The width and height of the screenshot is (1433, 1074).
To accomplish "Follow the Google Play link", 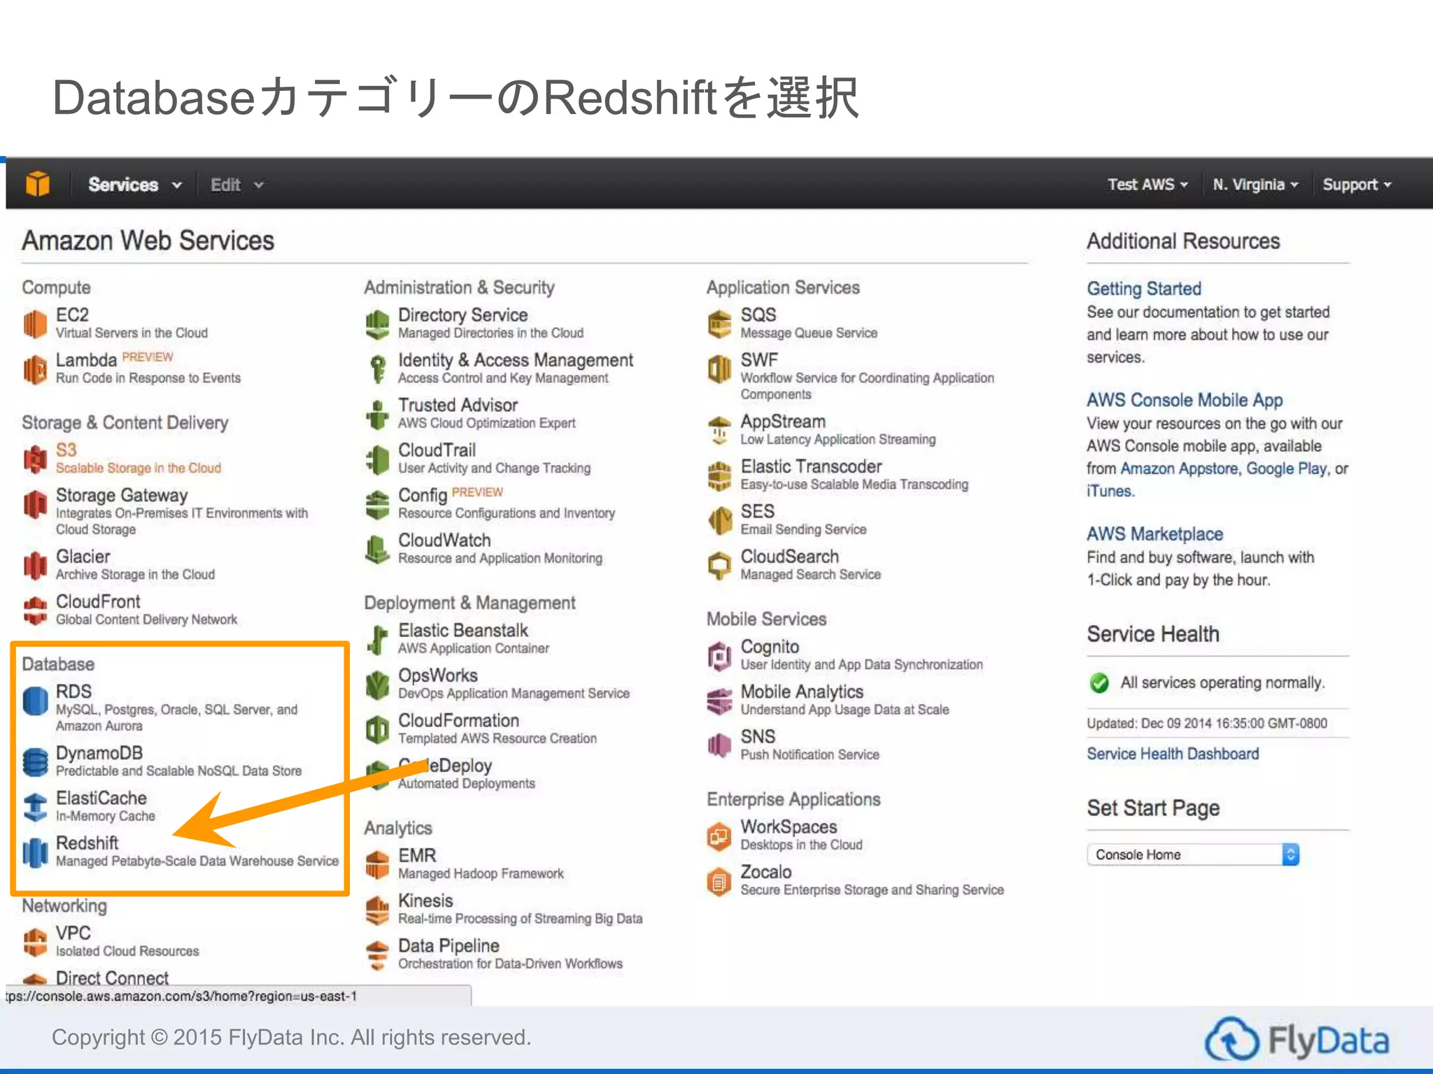I will pos(1286,468).
